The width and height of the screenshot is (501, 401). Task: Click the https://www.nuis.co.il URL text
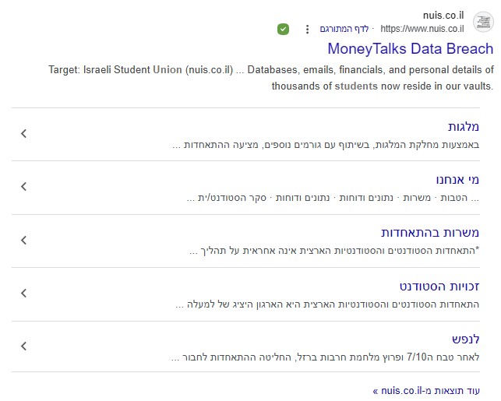422,30
